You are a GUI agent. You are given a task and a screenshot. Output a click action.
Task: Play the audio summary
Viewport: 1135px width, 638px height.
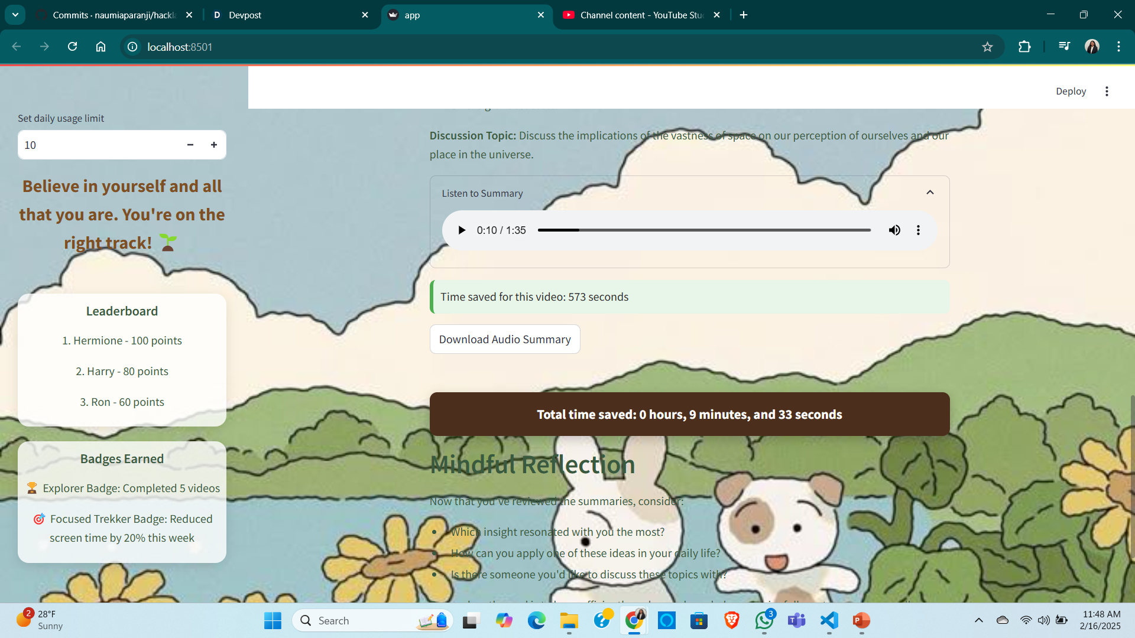(x=462, y=230)
